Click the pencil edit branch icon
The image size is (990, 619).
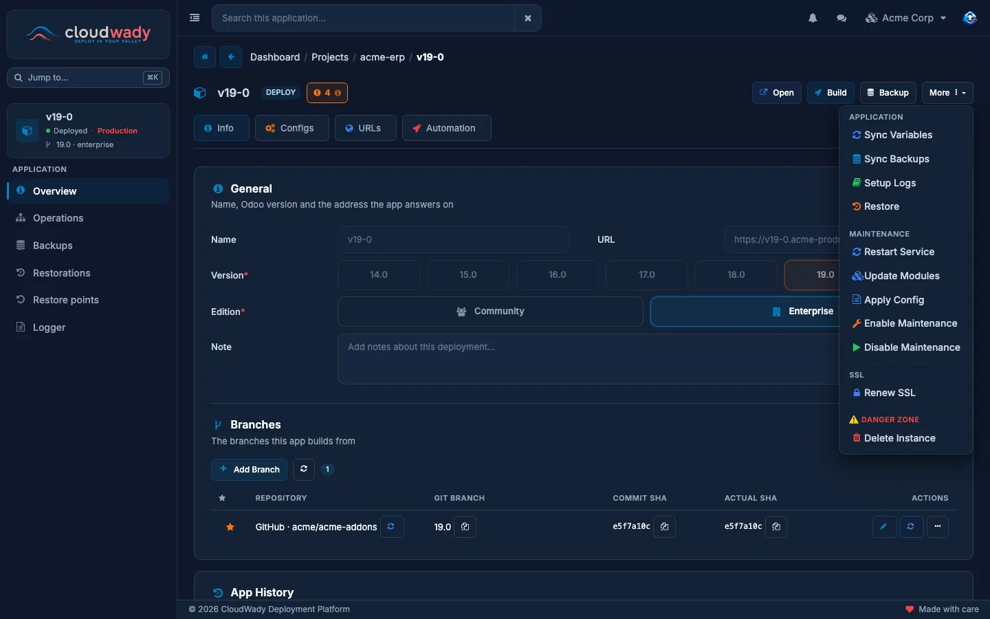pos(884,527)
